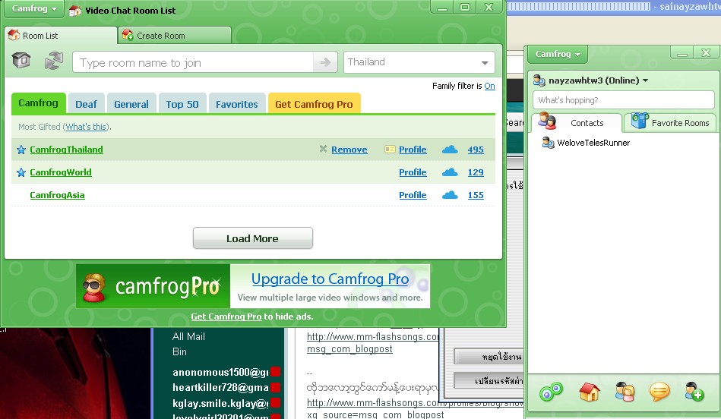Join the CamfrogWorld room
The image size is (721, 419).
61,172
